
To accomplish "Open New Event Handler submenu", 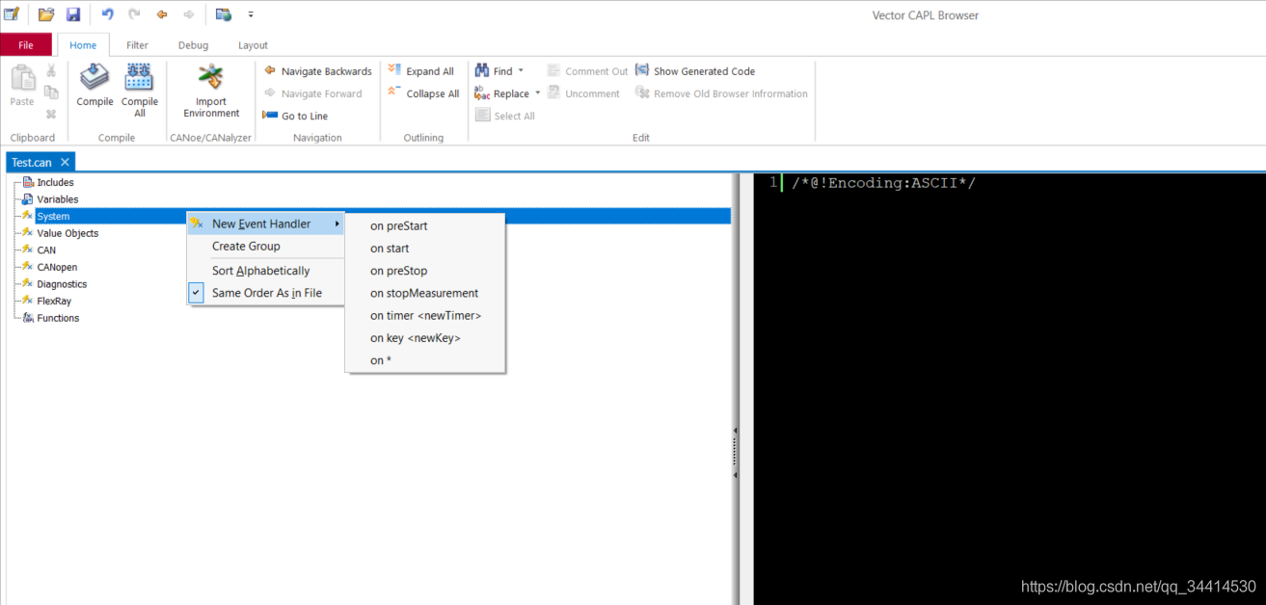I will pyautogui.click(x=265, y=224).
